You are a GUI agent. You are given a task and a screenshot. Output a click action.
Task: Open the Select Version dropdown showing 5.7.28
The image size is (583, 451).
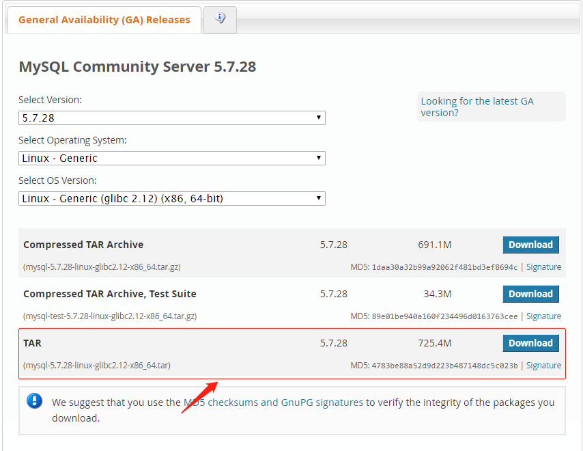click(172, 118)
